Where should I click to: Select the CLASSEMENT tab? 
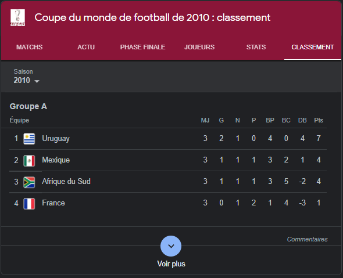tap(313, 47)
